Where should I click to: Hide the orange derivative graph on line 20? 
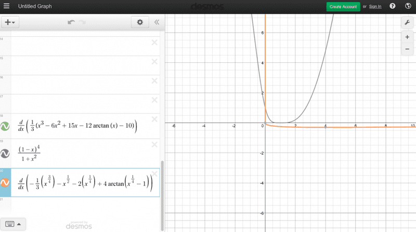[x=5, y=183]
